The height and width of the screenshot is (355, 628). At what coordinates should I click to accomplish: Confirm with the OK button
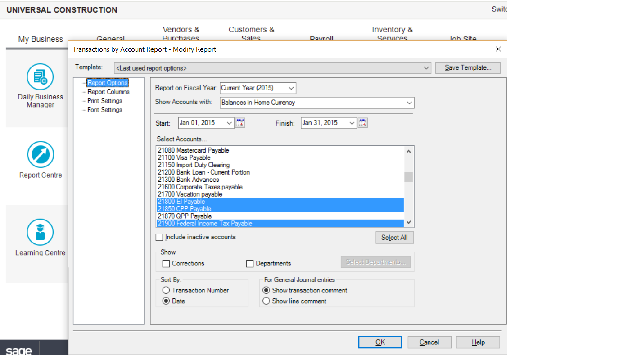point(380,342)
